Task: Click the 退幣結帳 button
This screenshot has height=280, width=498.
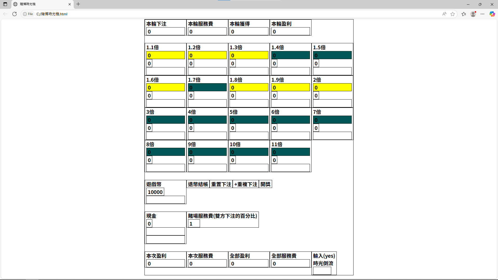Action: click(198, 184)
